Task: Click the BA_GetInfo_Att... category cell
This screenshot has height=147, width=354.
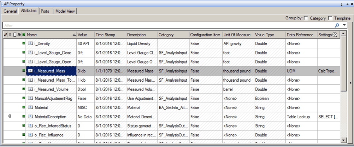Action: [173, 108]
